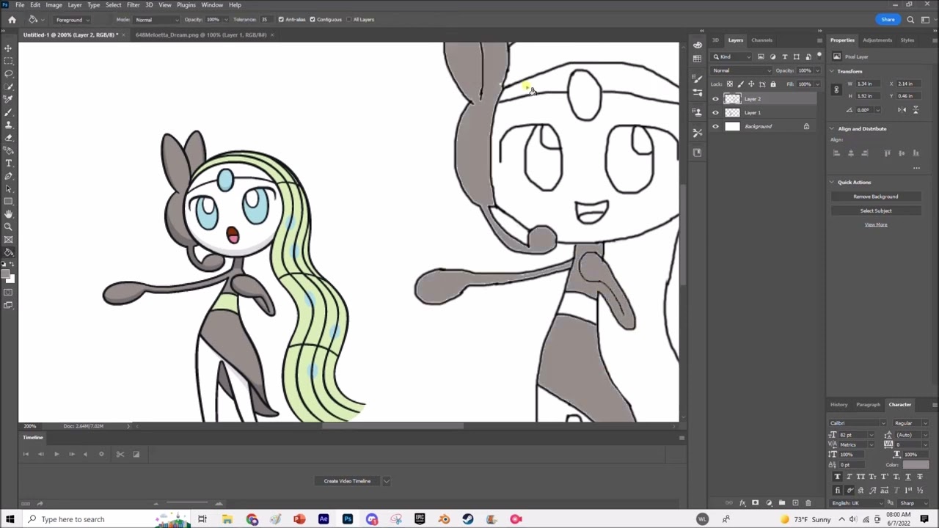
Task: Select the Path Selection arrow tool
Action: pyautogui.click(x=9, y=188)
